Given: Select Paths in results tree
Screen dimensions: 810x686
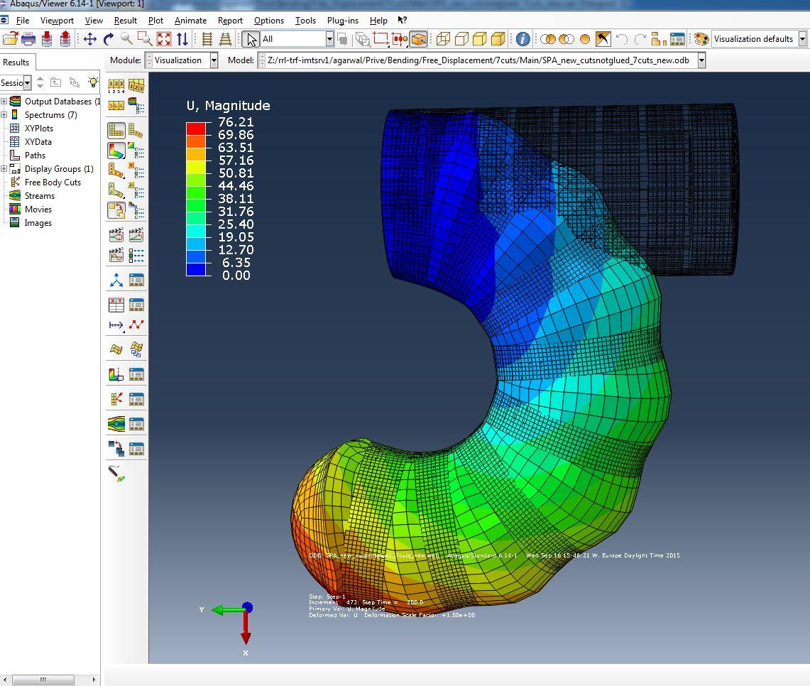Looking at the screenshot, I should coord(35,156).
